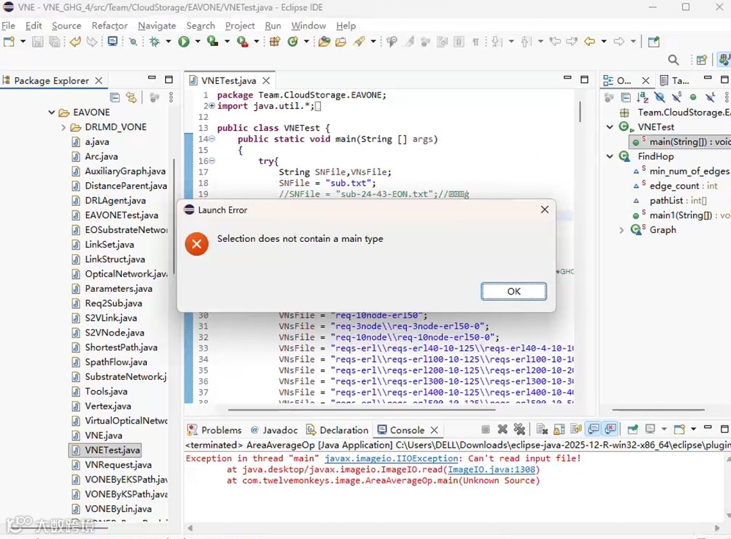Click the Search flashlight toolbar icon

(359, 41)
